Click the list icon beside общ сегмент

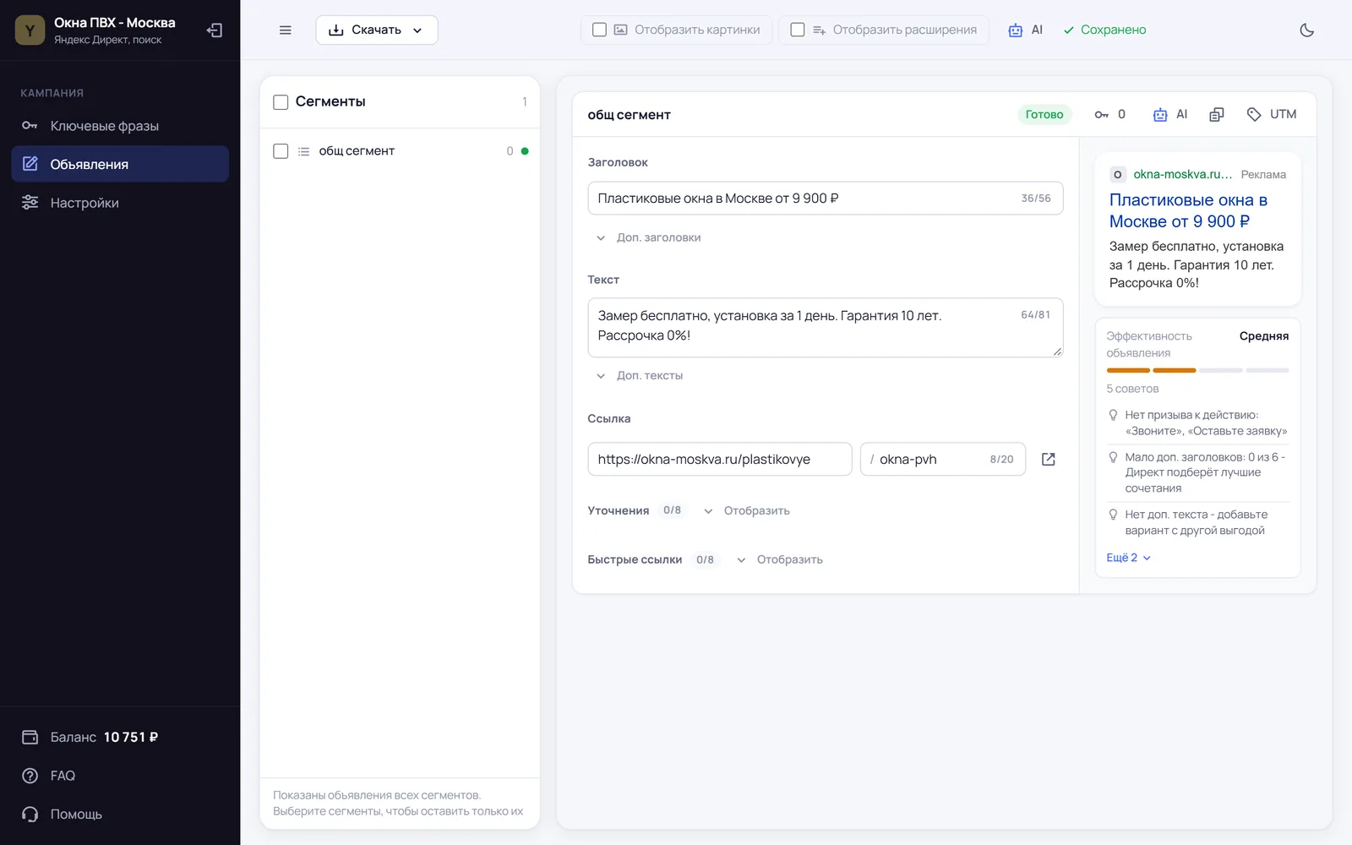(x=304, y=151)
